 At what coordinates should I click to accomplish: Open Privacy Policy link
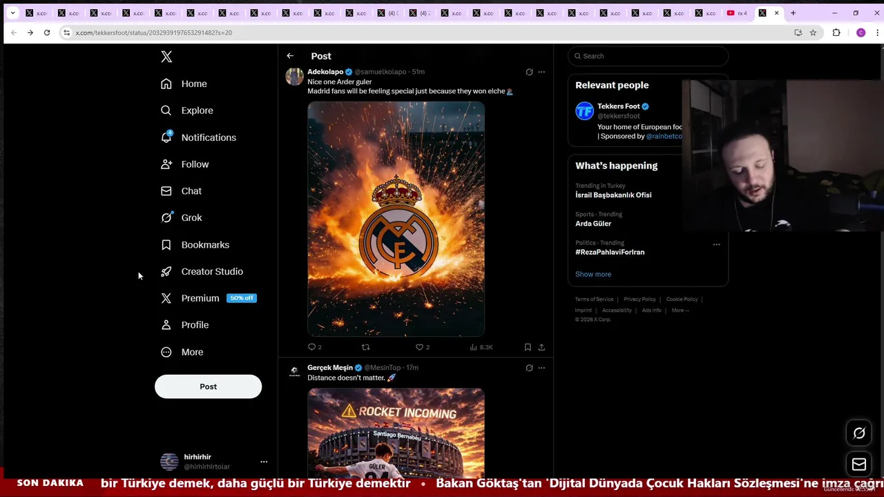[640, 300]
